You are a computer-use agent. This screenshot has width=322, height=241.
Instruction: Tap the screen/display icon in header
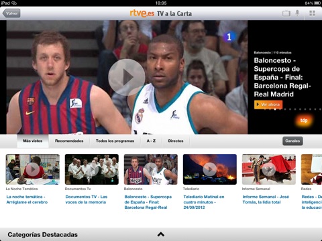pos(286,13)
